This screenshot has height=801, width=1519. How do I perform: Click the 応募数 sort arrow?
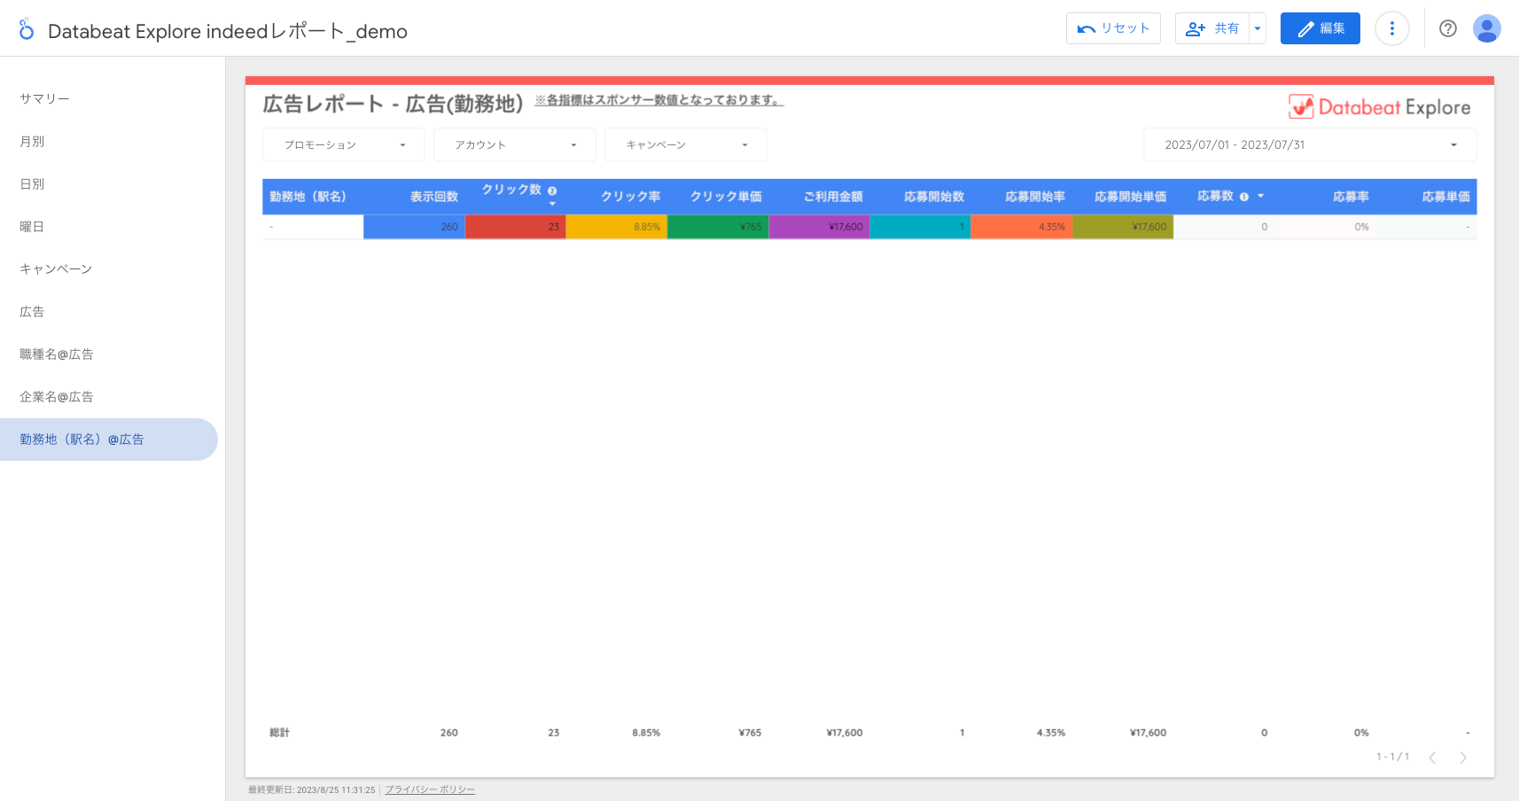[1260, 197]
